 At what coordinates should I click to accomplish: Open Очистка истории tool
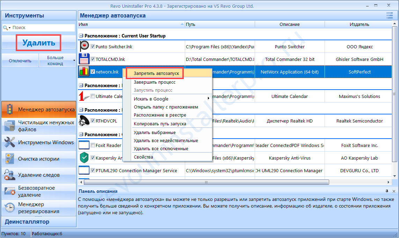(39, 159)
